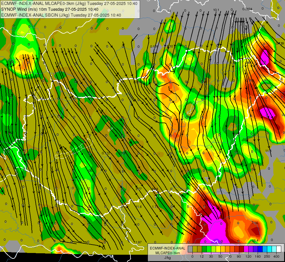Choose the white swatch at the legend's end
Screen dimensions: 285x262
pyautogui.click(x=279, y=249)
